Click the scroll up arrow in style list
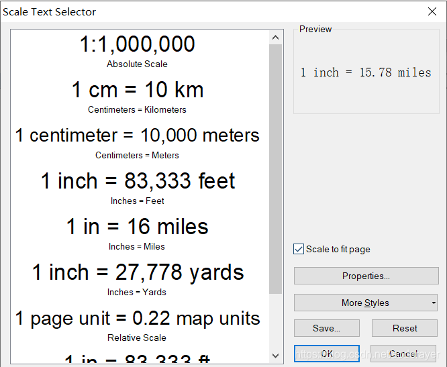This screenshot has width=447, height=367. [x=275, y=38]
